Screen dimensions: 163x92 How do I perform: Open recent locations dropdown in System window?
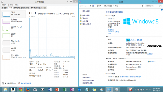(88, 6)
